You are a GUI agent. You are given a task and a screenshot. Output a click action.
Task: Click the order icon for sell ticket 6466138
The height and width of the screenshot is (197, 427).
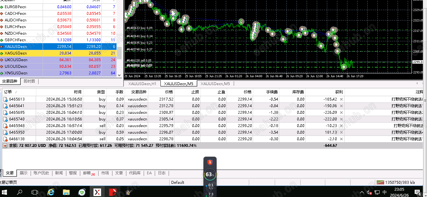(5, 139)
